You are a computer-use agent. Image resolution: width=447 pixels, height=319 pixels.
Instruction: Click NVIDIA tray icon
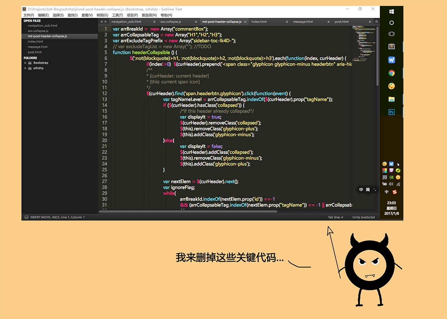tap(391, 177)
